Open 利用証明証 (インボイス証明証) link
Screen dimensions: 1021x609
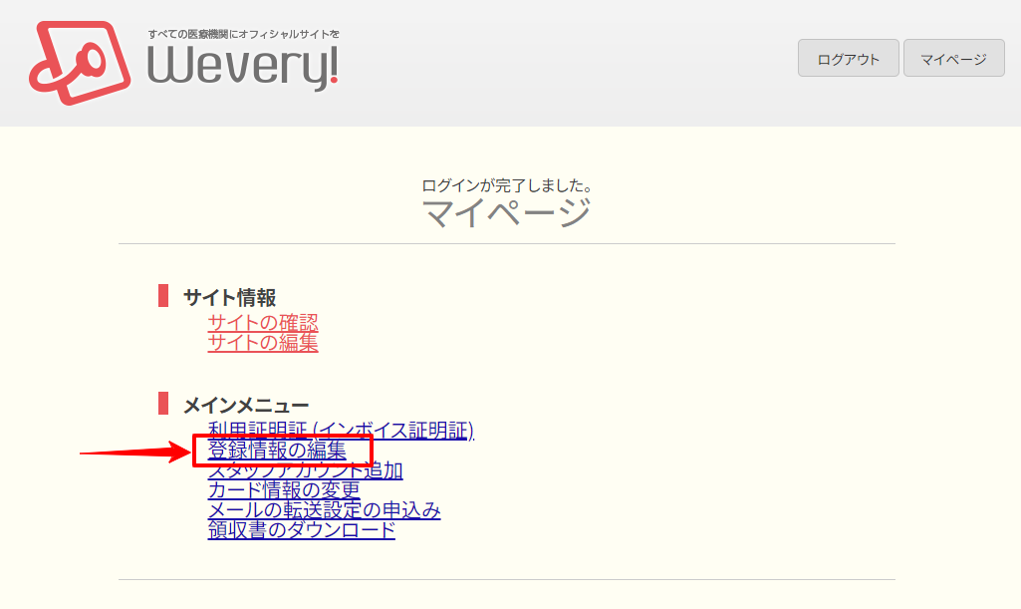[x=342, y=430]
